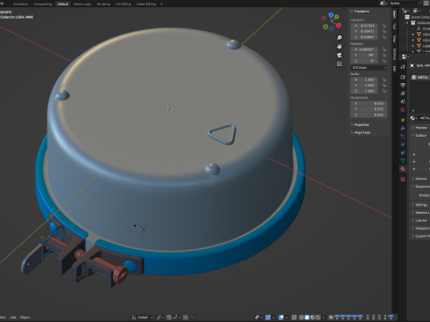Switch to the Animation workspace tab

(x=21, y=4)
